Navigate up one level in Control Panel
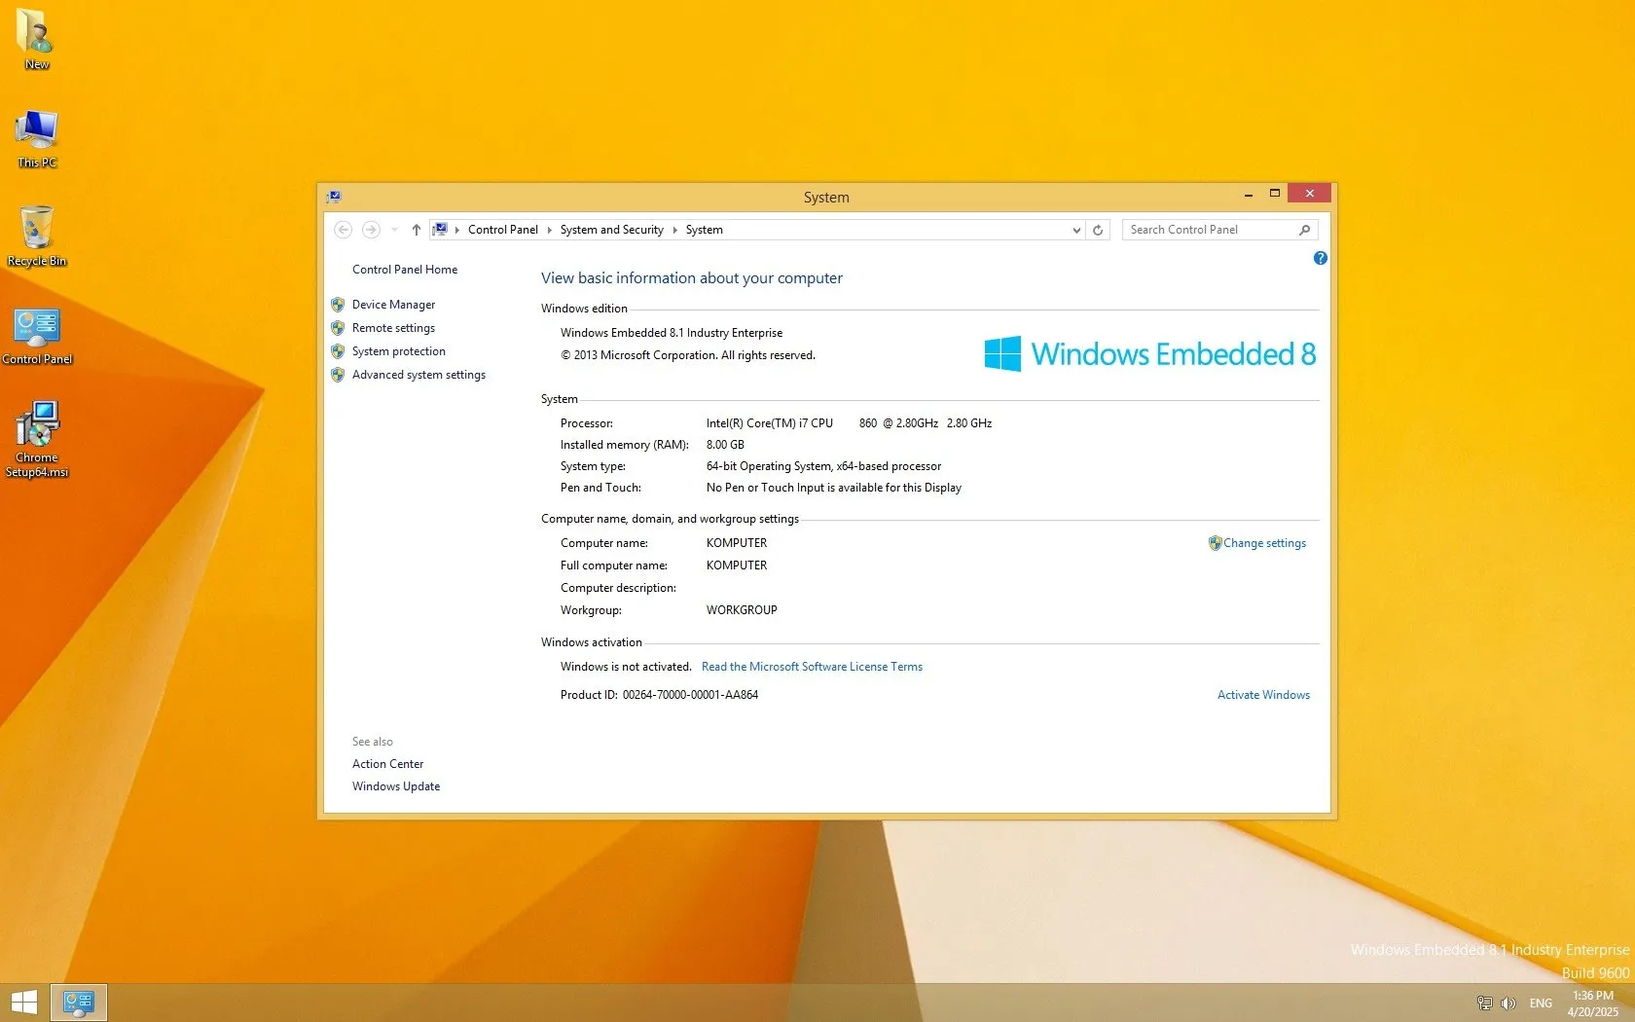Image resolution: width=1635 pixels, height=1022 pixels. click(416, 230)
